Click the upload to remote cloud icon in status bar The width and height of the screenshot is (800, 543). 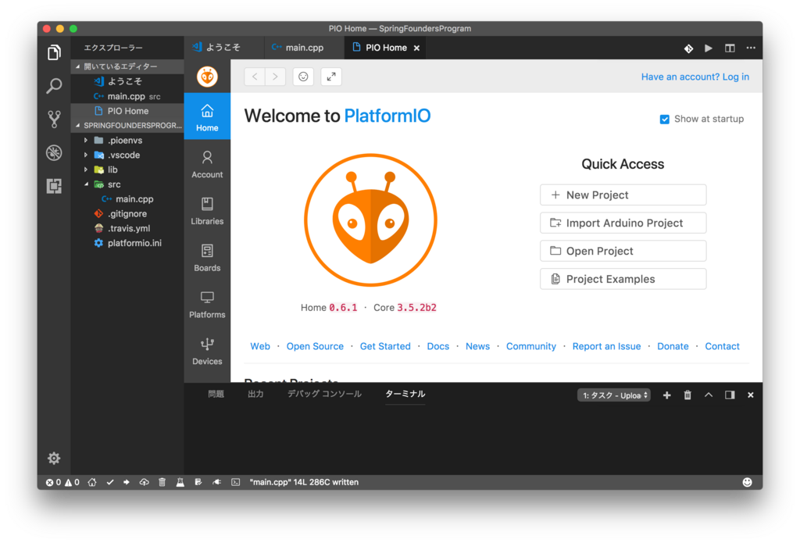144,482
